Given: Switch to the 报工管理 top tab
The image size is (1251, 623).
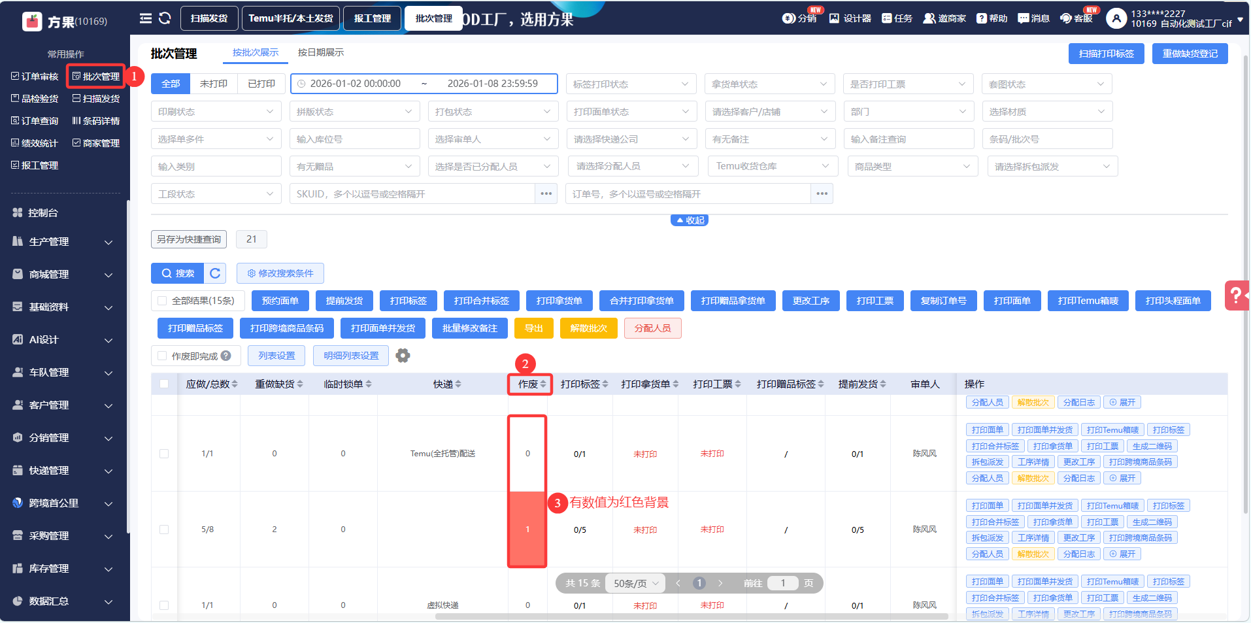Looking at the screenshot, I should 373,18.
